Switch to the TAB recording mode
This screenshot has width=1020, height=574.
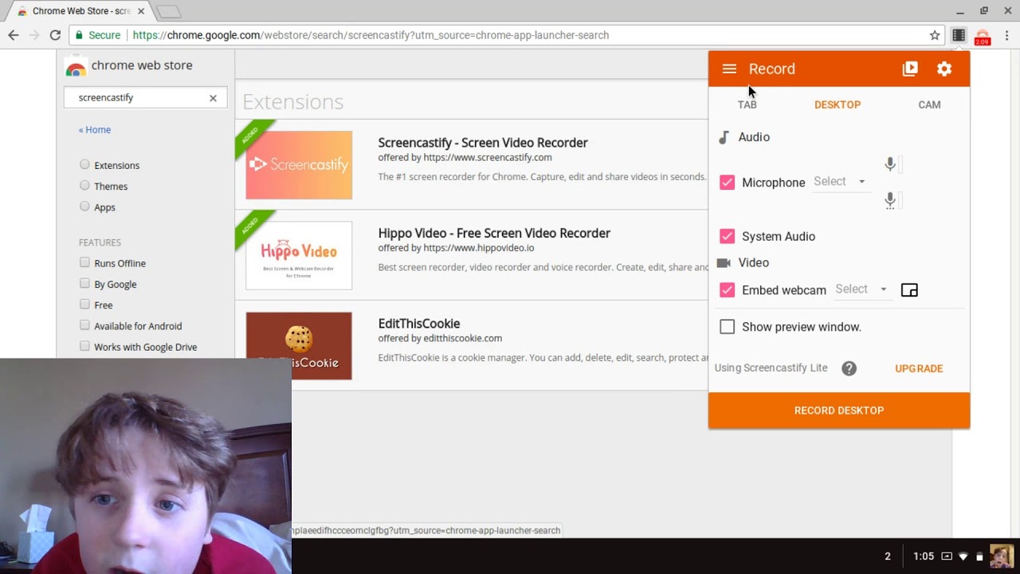point(747,104)
